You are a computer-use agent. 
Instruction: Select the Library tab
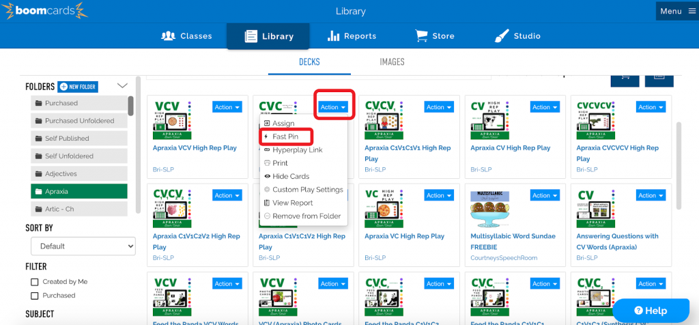tap(268, 36)
